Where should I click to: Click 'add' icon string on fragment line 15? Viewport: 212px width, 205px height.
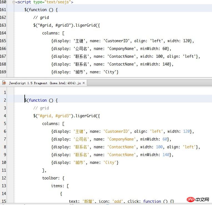pyautogui.click(x=117, y=201)
